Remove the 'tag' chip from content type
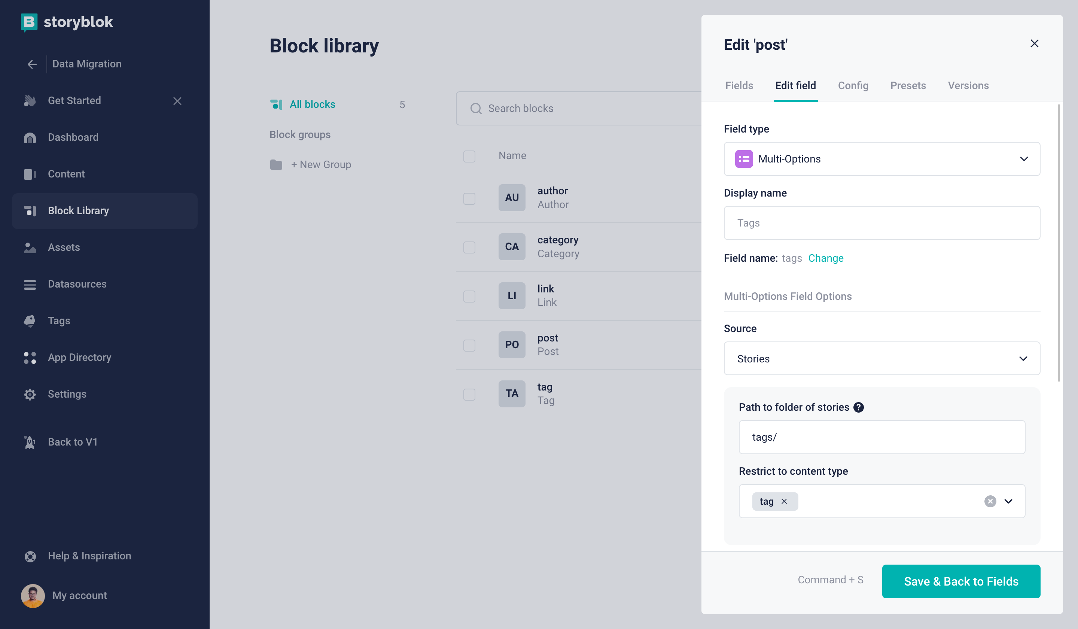 [x=784, y=501]
